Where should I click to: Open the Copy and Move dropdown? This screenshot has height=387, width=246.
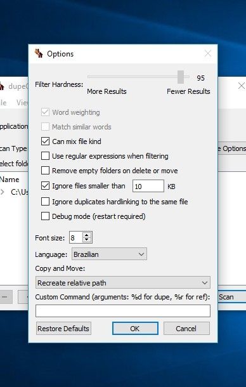(123, 282)
